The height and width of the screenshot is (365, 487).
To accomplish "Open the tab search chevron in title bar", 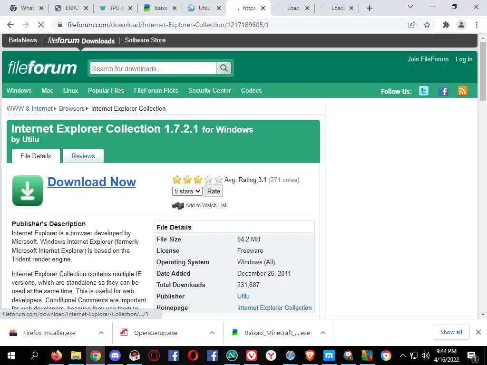I will [x=410, y=7].
